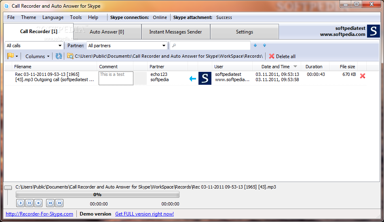Pause playback

click(30, 203)
